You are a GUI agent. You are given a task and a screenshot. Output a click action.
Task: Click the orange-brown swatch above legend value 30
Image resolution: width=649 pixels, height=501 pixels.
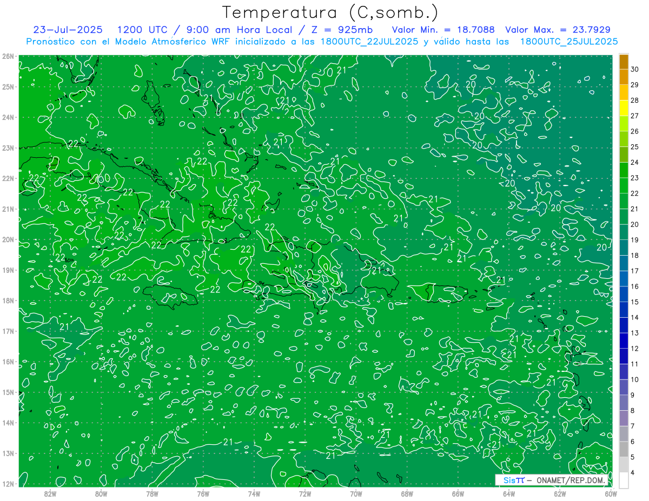(624, 62)
